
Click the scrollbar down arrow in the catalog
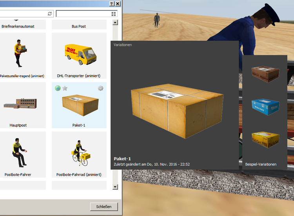(x=115, y=187)
